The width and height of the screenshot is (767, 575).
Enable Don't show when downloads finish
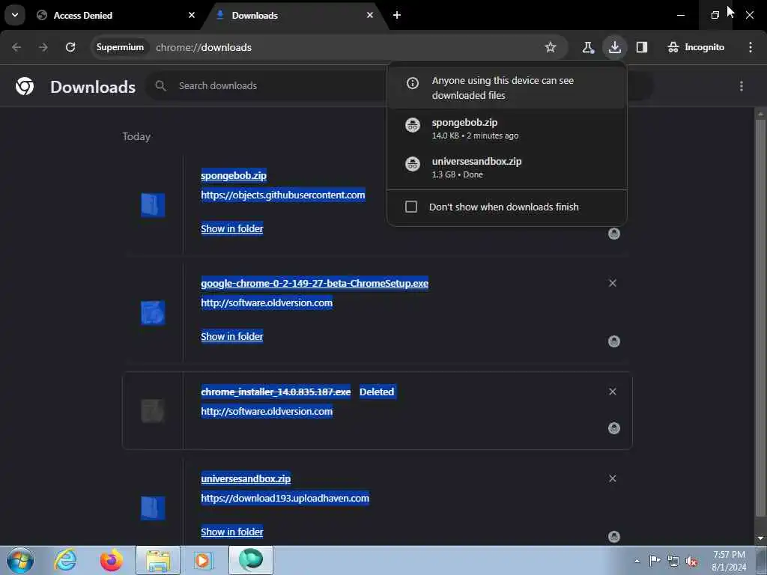click(411, 207)
